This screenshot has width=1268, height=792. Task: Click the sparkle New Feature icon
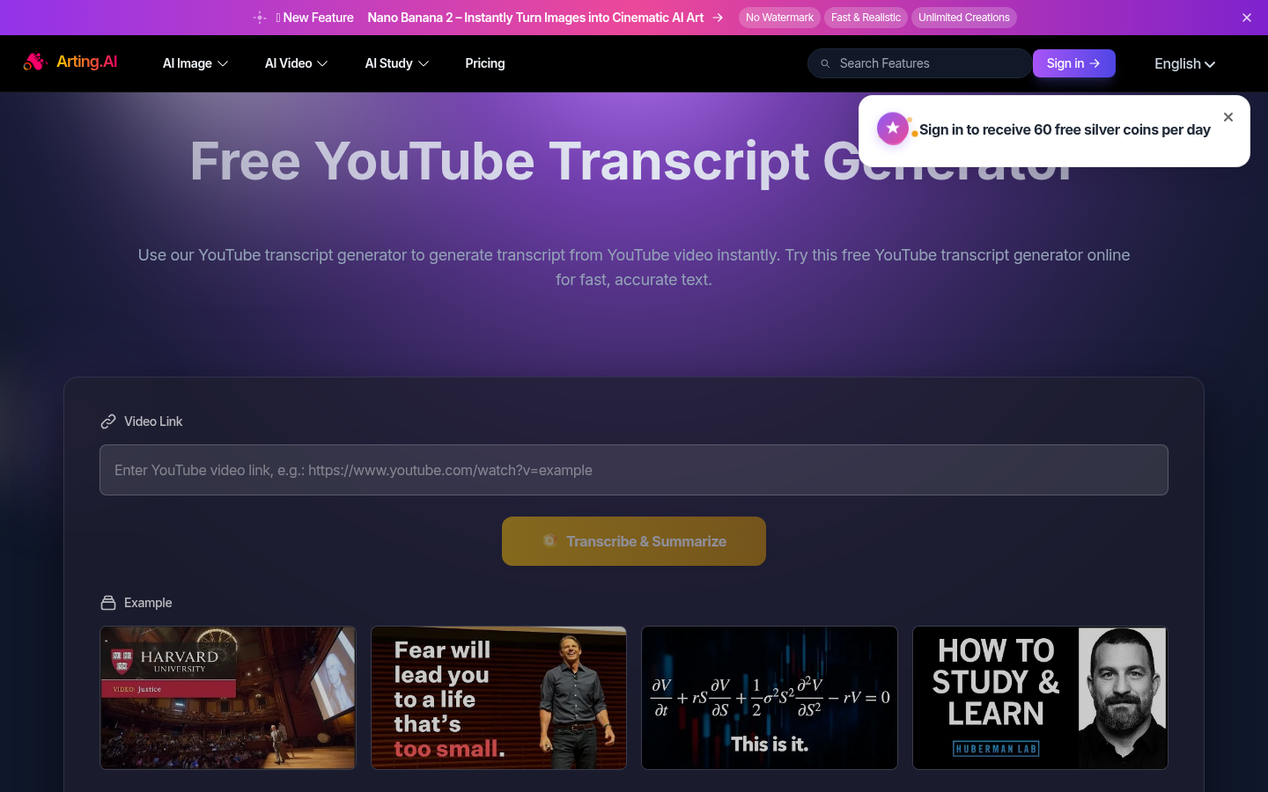[260, 18]
